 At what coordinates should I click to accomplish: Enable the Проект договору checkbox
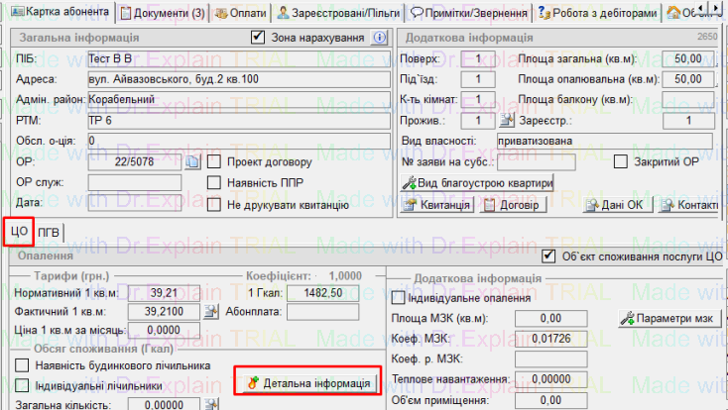[213, 162]
